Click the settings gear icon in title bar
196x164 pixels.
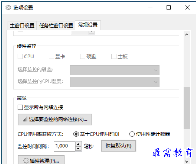pos(8,8)
